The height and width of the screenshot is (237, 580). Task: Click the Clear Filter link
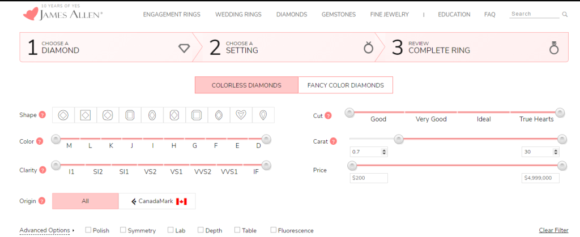pos(554,230)
